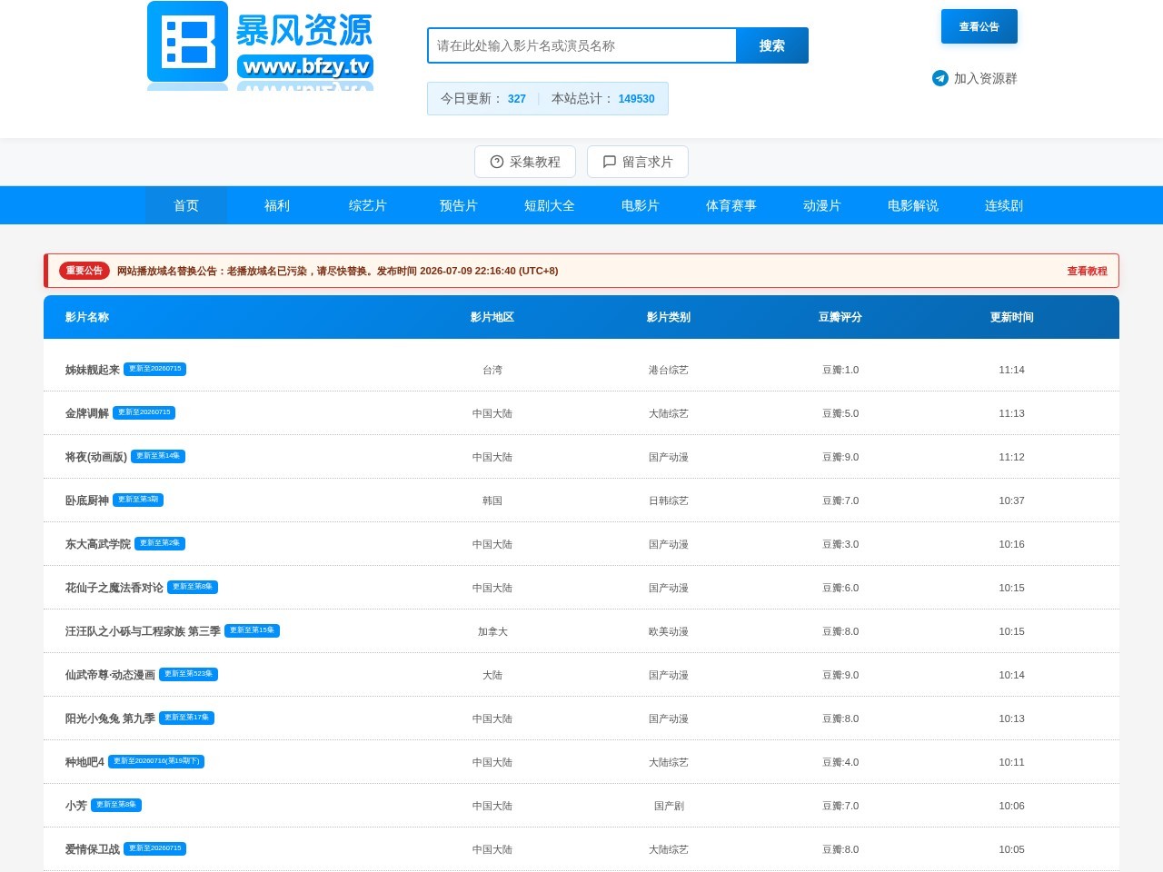Open the title 种地吧4

pyautogui.click(x=84, y=762)
